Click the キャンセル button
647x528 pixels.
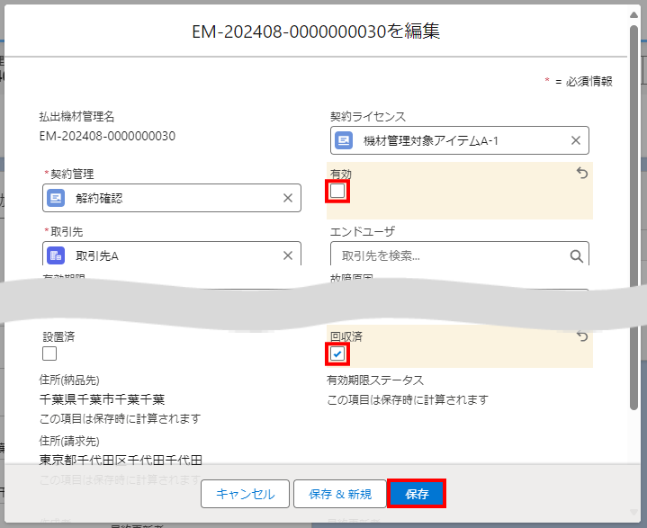[x=245, y=494]
